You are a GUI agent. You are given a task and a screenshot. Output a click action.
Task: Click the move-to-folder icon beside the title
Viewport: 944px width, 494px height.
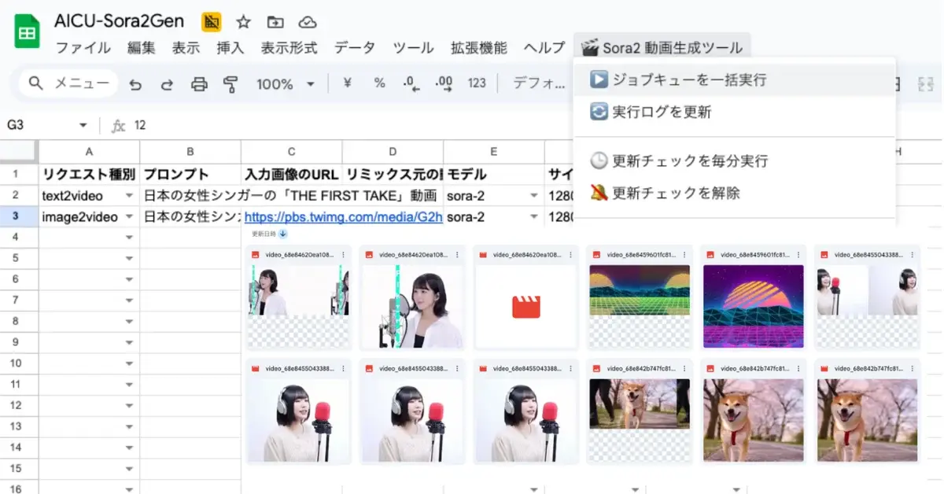tap(275, 22)
